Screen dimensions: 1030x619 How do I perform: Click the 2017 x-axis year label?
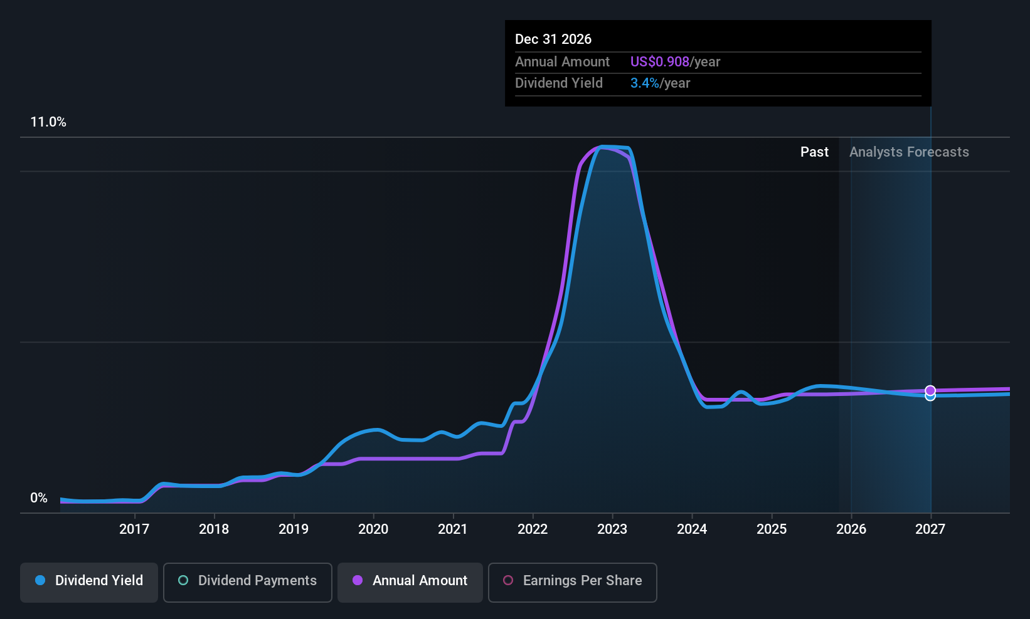(134, 529)
